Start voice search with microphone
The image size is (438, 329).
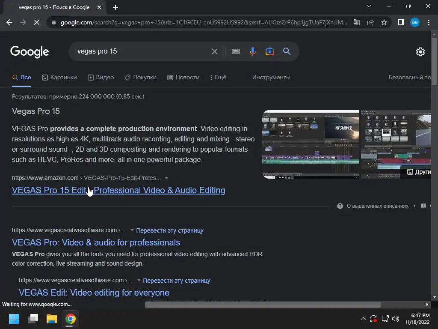[x=252, y=51]
